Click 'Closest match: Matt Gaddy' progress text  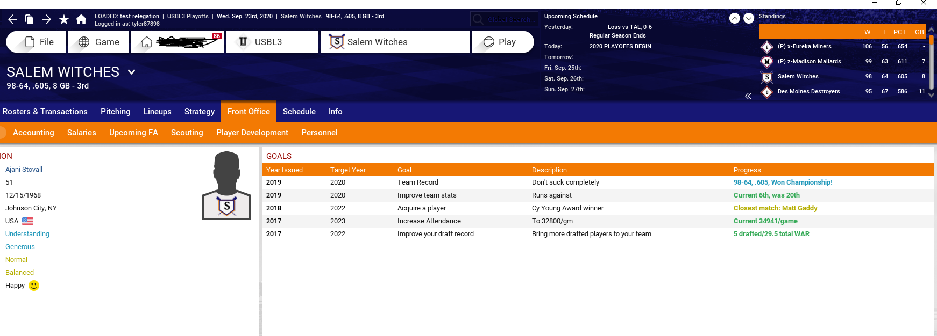click(775, 208)
